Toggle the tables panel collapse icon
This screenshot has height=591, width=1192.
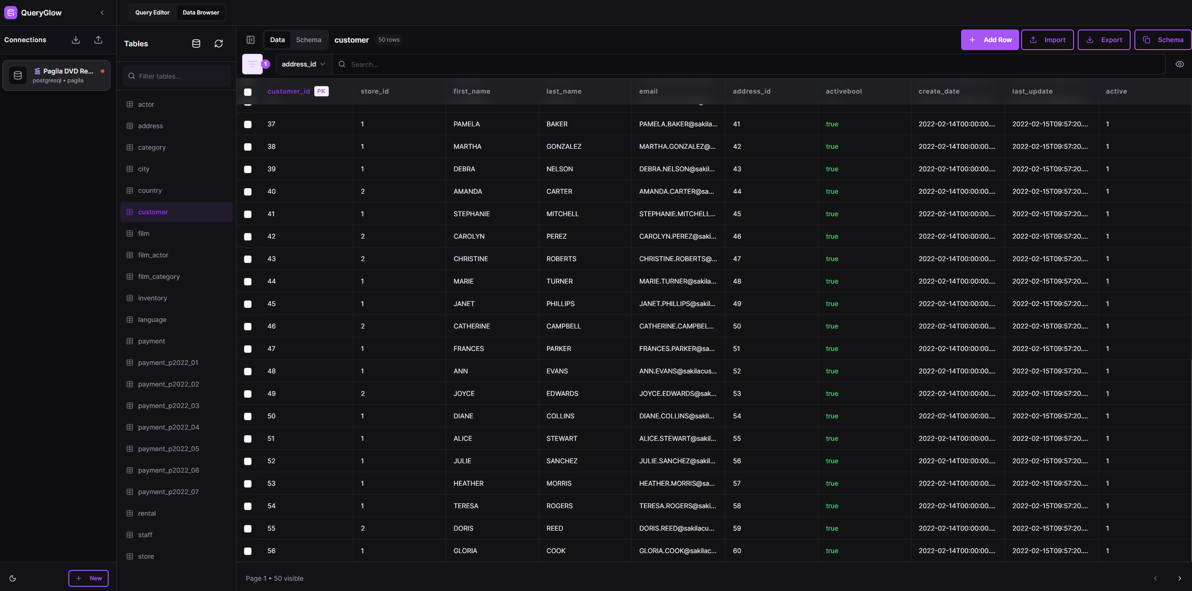click(x=251, y=40)
